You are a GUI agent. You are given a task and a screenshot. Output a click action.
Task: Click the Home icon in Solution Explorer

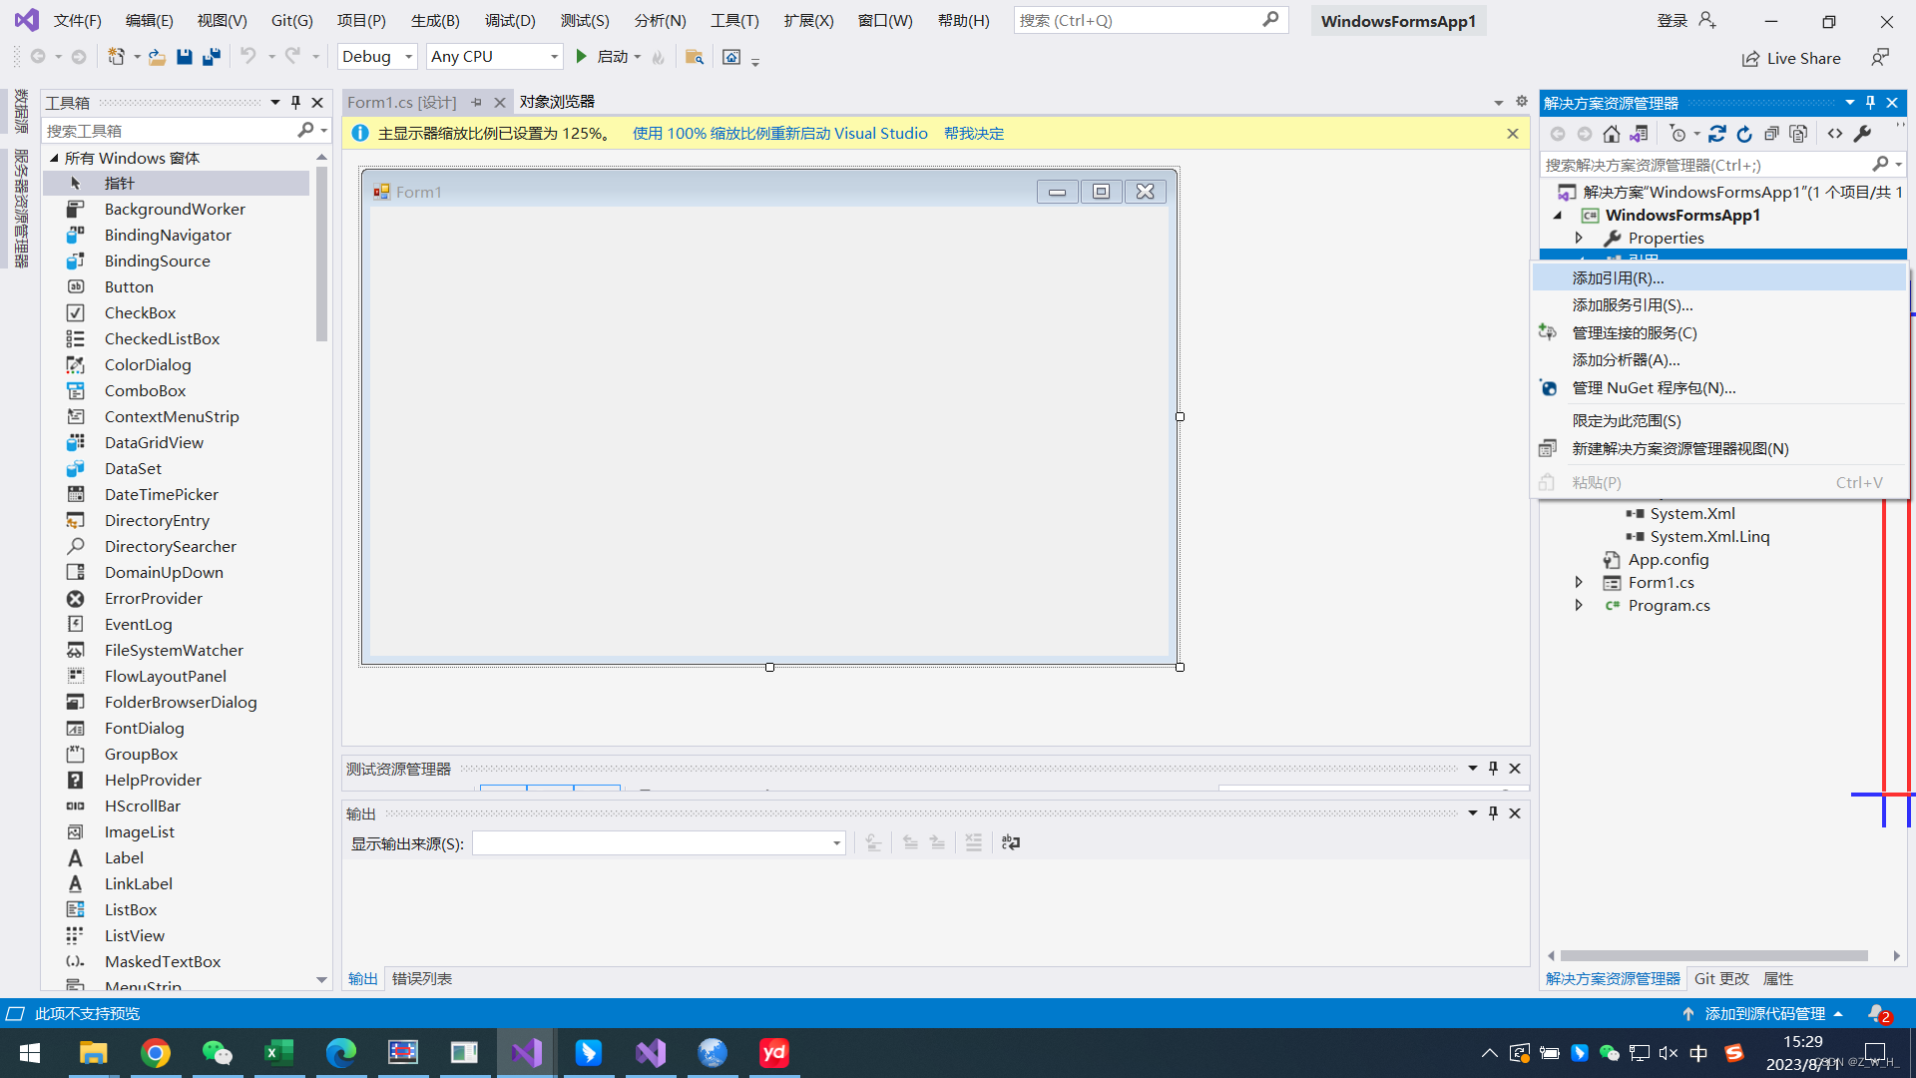tap(1611, 134)
